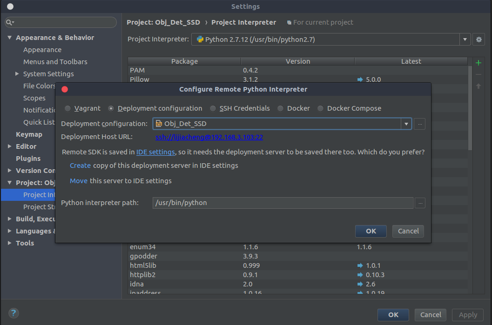This screenshot has width=492, height=325.
Task: Click OK in the remote interpreter dialog
Action: click(371, 231)
